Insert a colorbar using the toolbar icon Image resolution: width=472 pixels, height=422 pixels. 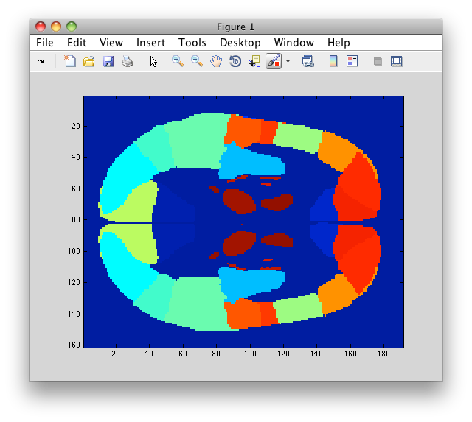coord(333,61)
